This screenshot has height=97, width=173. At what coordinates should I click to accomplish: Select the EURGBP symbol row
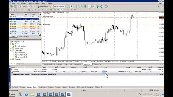click(24, 24)
